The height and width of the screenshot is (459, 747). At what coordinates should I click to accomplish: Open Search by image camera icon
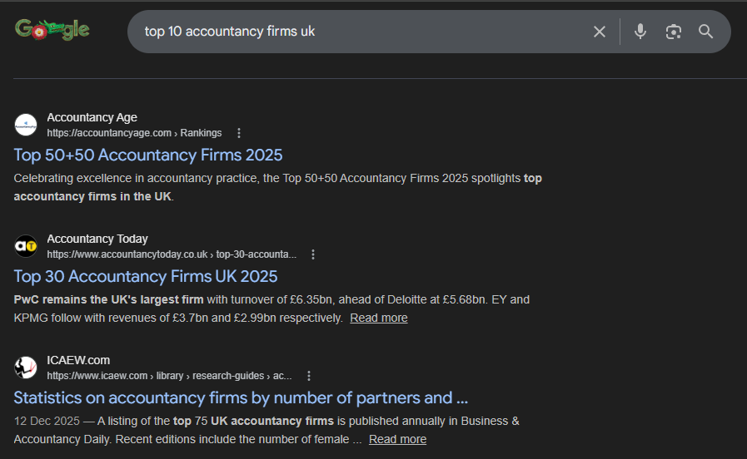click(673, 32)
